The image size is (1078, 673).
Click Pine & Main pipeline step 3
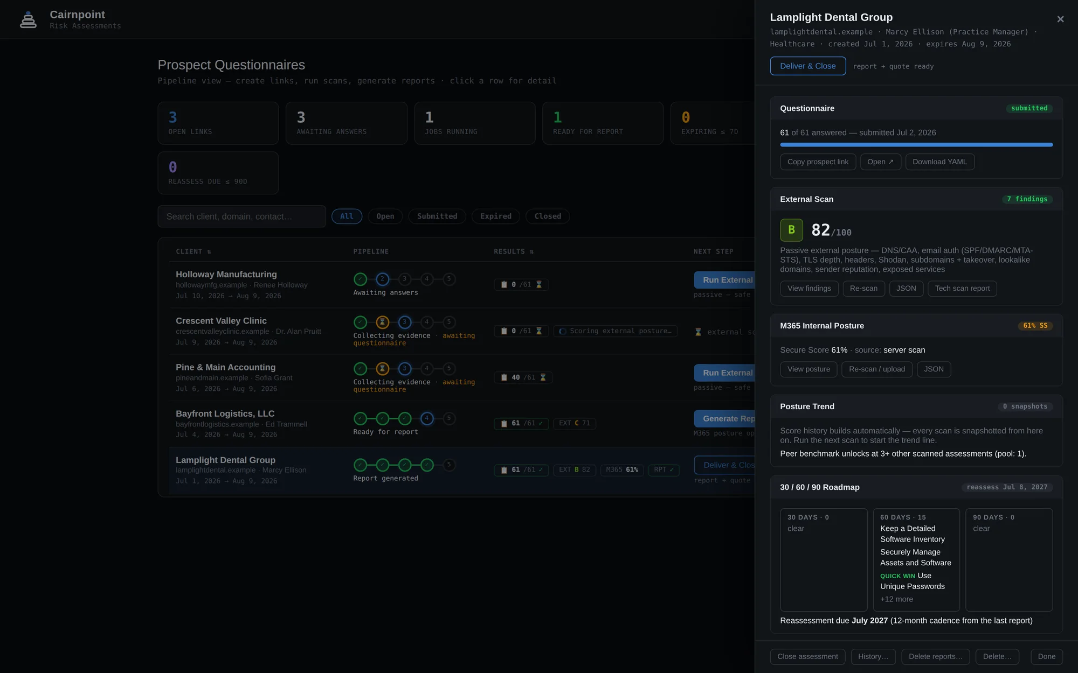pyautogui.click(x=404, y=368)
